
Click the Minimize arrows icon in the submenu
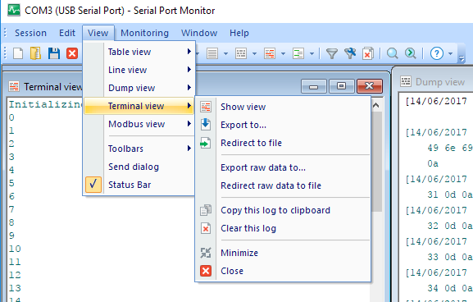tap(206, 253)
